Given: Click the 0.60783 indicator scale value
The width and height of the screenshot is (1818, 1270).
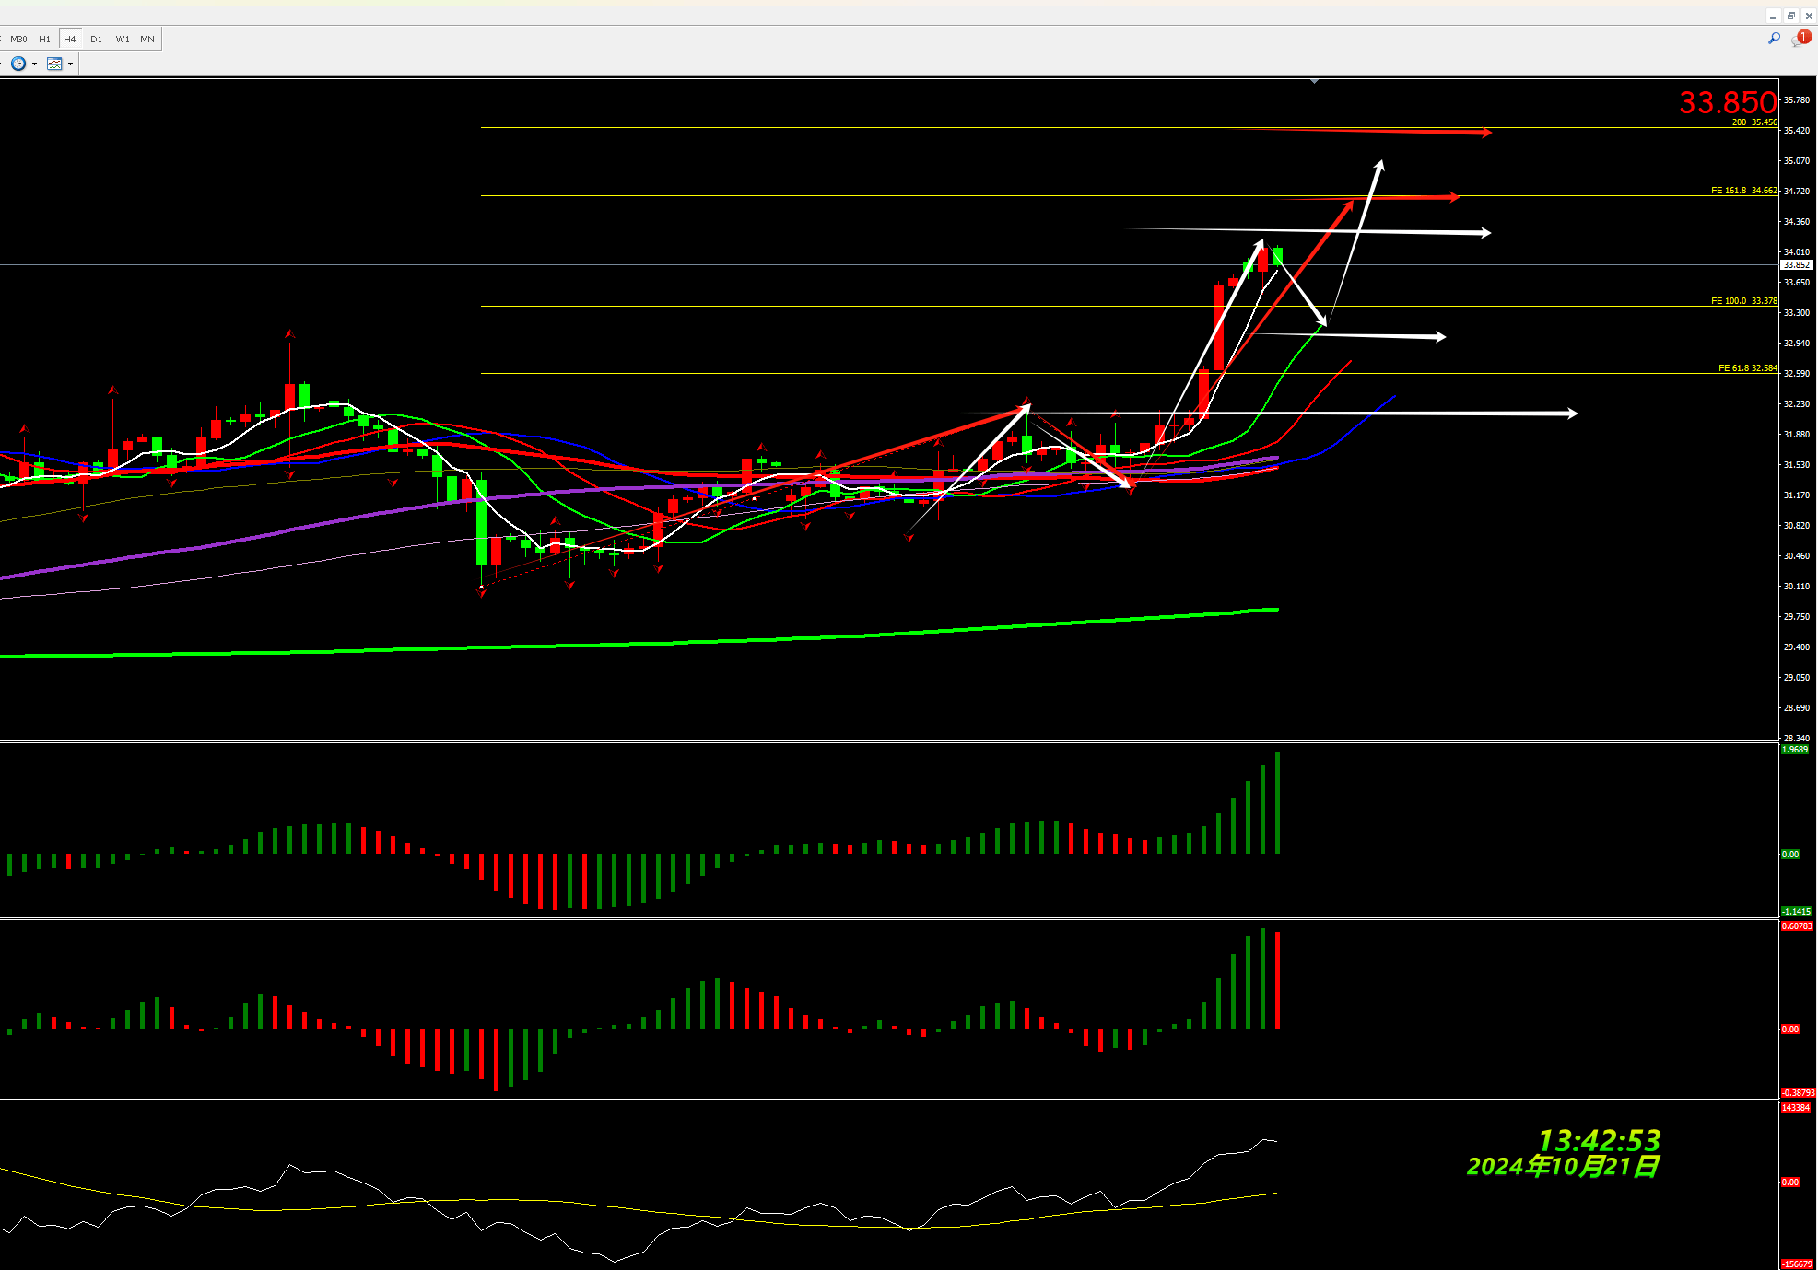Looking at the screenshot, I should point(1797,926).
